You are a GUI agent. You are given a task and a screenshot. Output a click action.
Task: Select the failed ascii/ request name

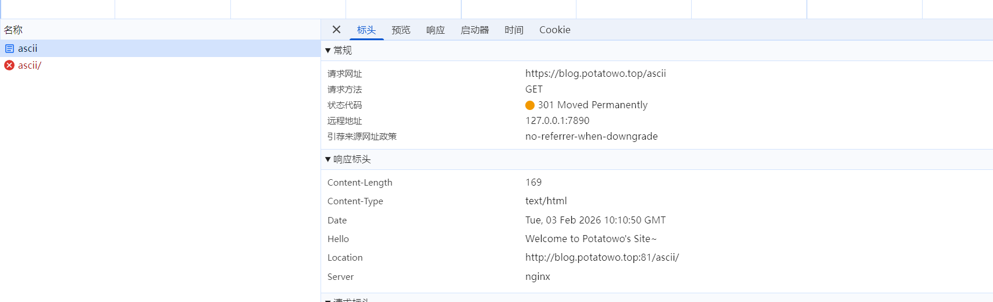pos(30,66)
